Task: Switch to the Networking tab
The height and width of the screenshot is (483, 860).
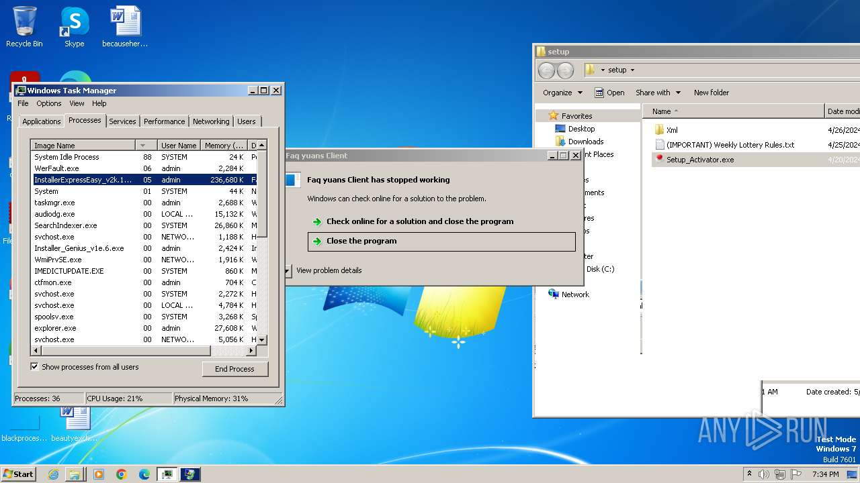Action: [x=211, y=121]
